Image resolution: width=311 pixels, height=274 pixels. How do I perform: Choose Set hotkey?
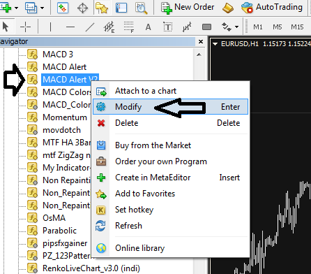click(x=170, y=210)
